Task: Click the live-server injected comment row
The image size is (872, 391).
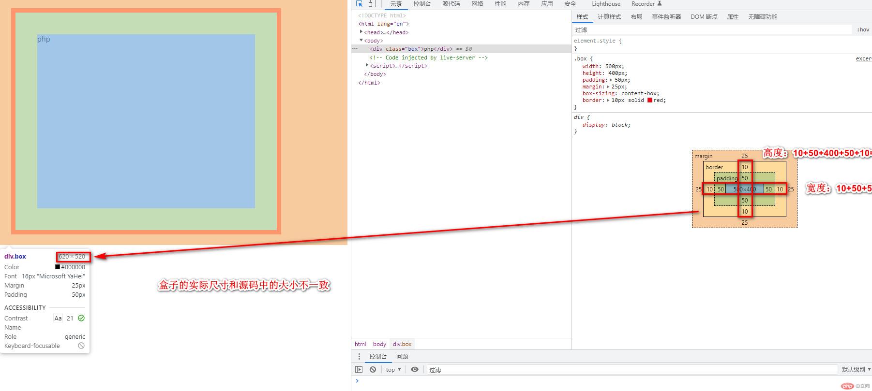Action: coord(461,58)
